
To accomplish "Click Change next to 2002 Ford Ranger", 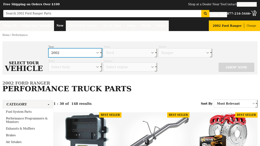I will tap(251, 26).
